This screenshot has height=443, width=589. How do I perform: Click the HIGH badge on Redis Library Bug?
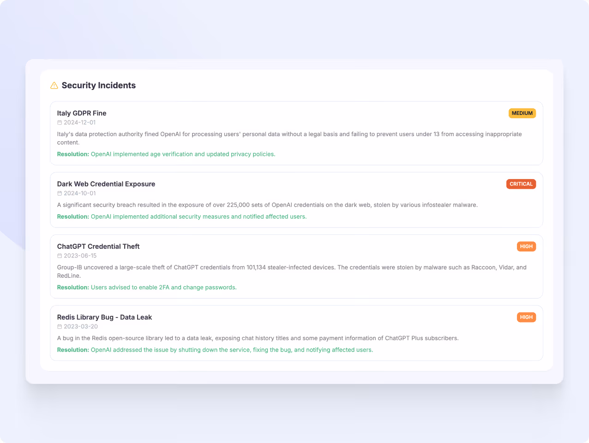(x=526, y=317)
